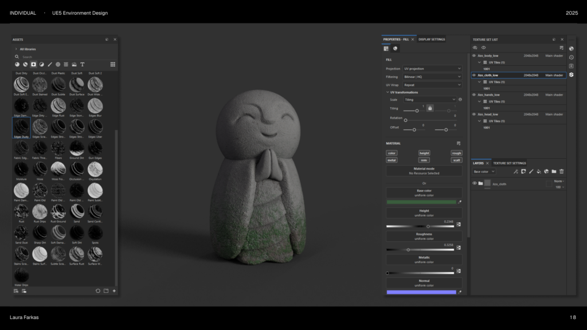The width and height of the screenshot is (587, 330).
Task: Pick base color with eyedropper icon
Action: 459,202
